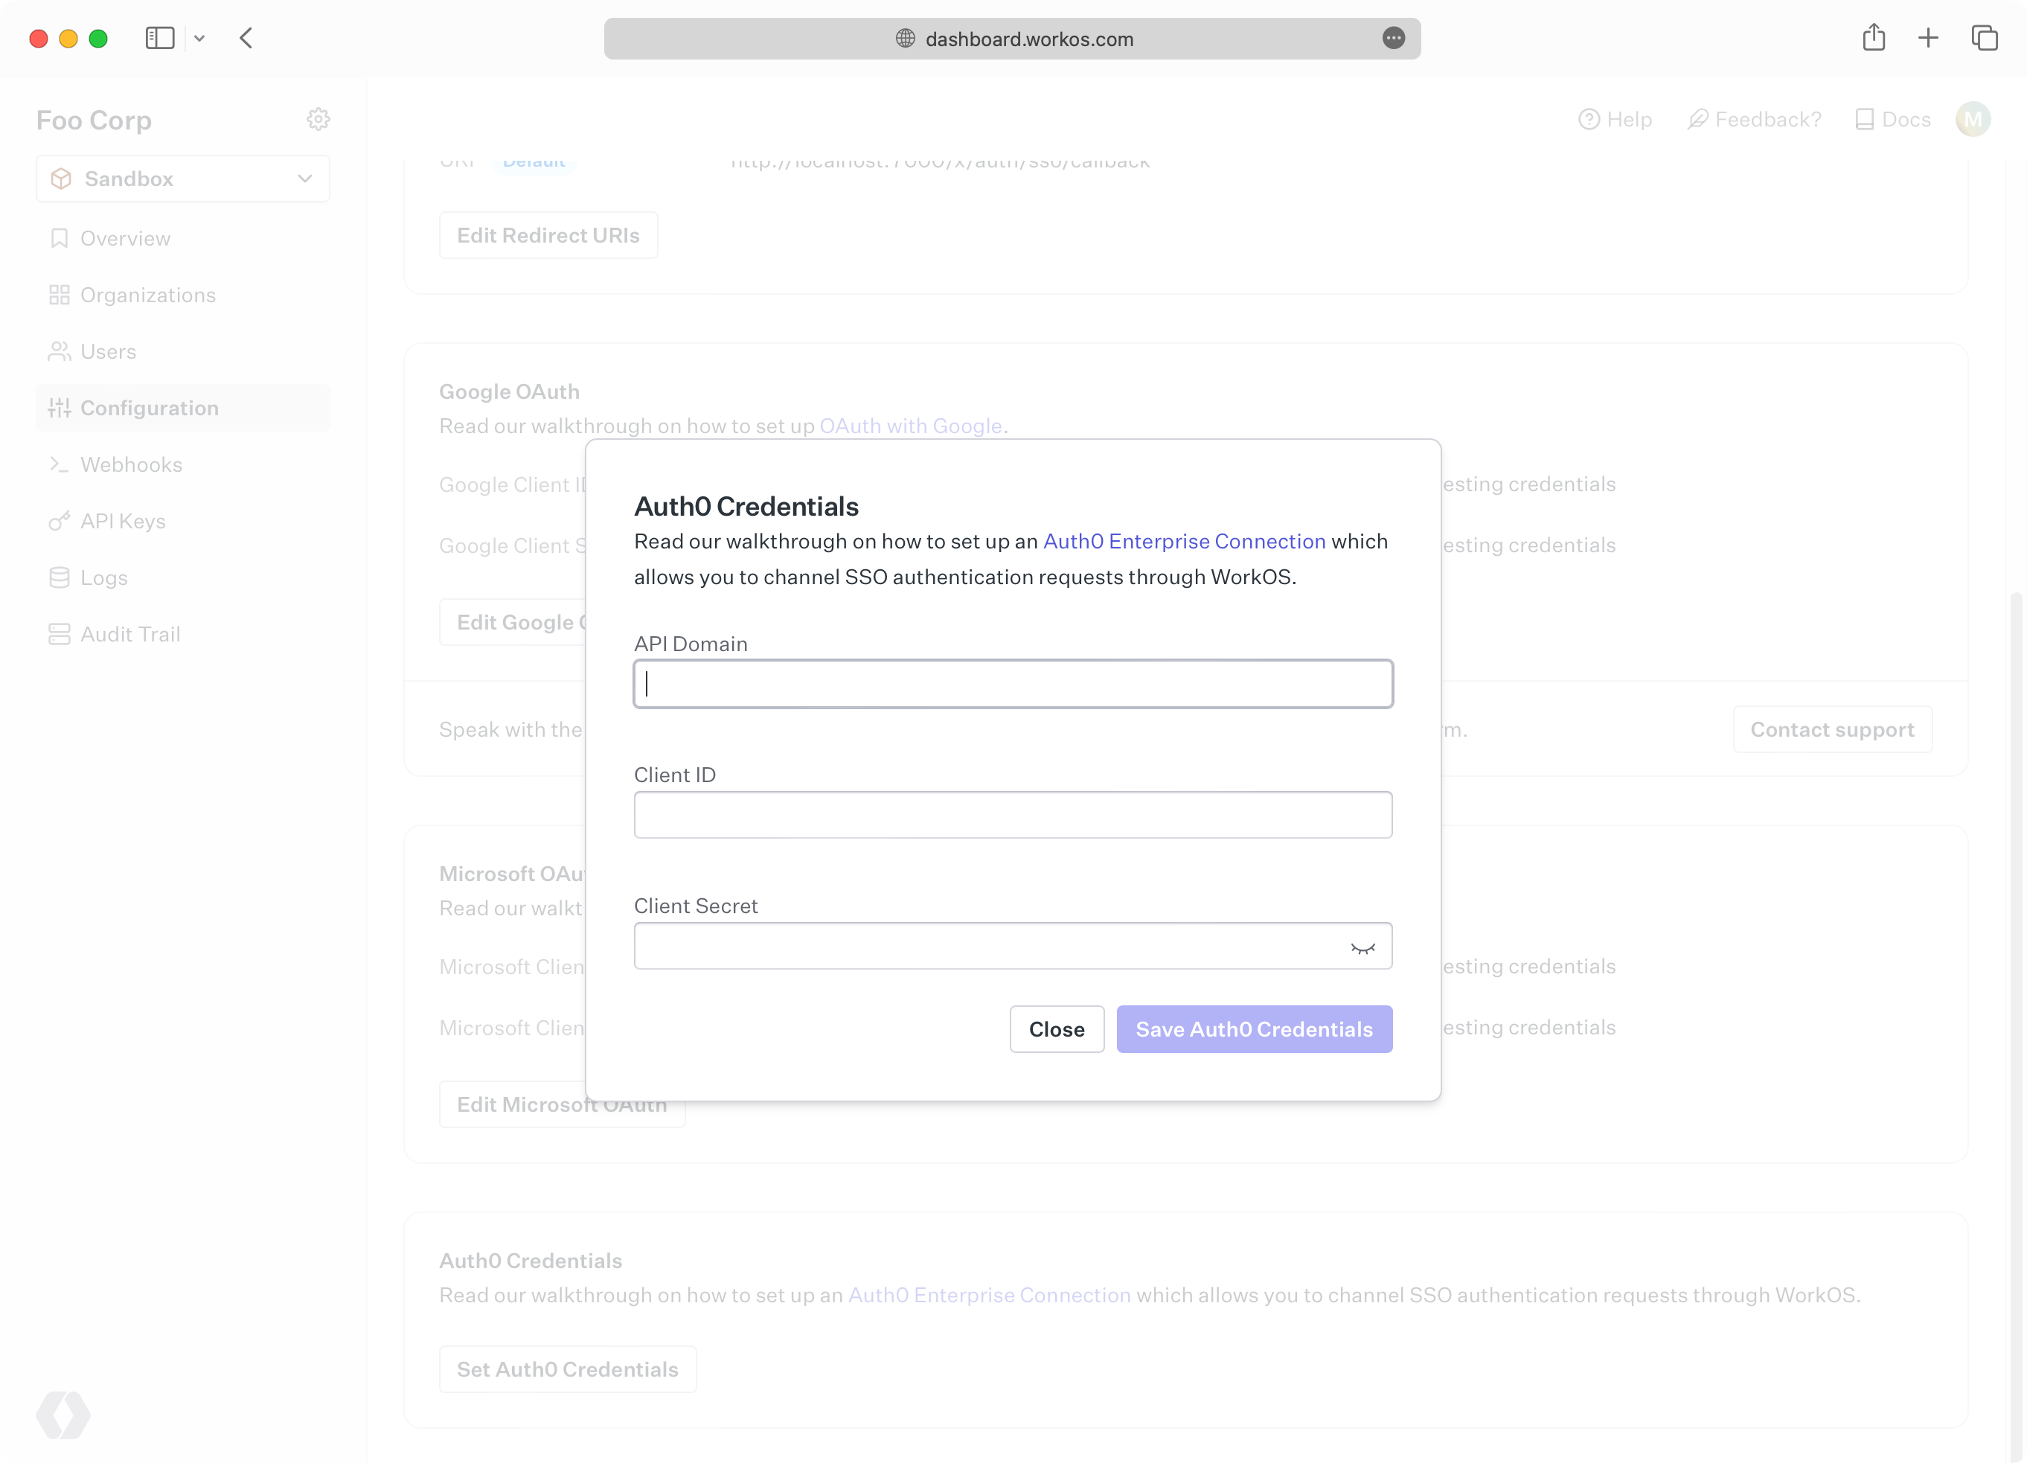Click the Safari sidebar toggle icon

160,39
